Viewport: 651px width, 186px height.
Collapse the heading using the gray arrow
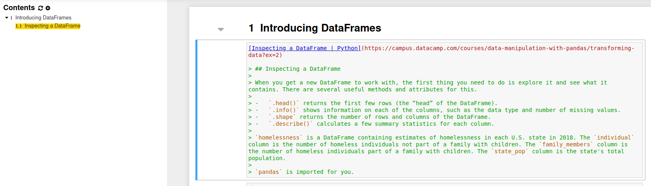pos(221,30)
